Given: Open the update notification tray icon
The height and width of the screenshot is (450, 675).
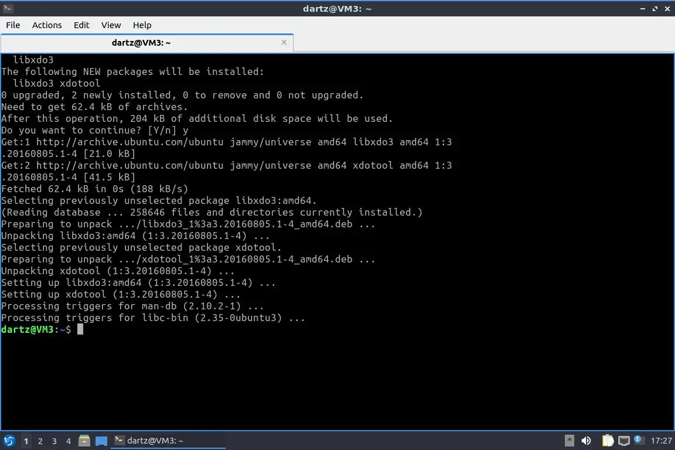Looking at the screenshot, I should [639, 440].
